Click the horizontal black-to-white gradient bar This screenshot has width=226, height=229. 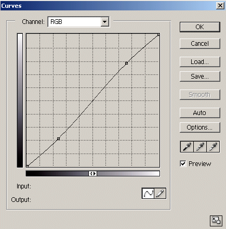pos(92,173)
